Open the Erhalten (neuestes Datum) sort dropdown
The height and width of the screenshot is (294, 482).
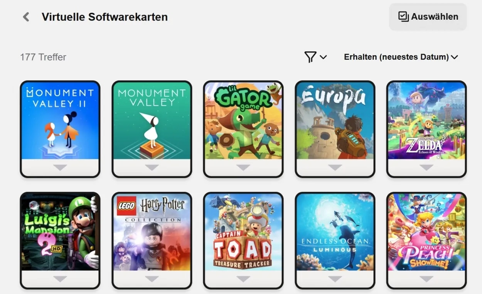(x=401, y=57)
